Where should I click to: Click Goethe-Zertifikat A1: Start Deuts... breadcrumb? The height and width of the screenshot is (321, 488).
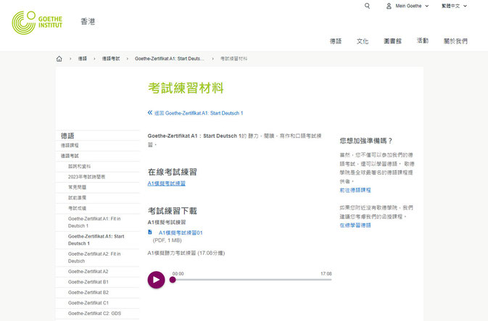click(x=170, y=59)
